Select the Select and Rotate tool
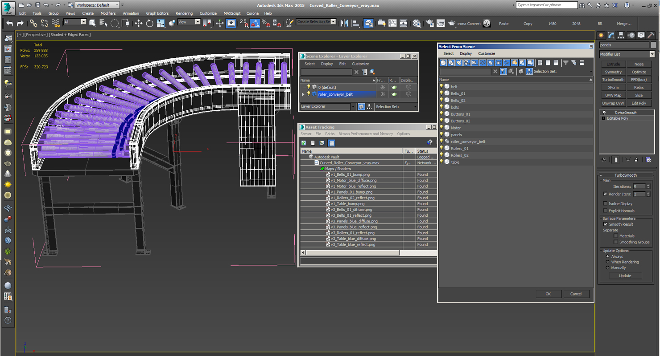The image size is (660, 356). (x=149, y=23)
